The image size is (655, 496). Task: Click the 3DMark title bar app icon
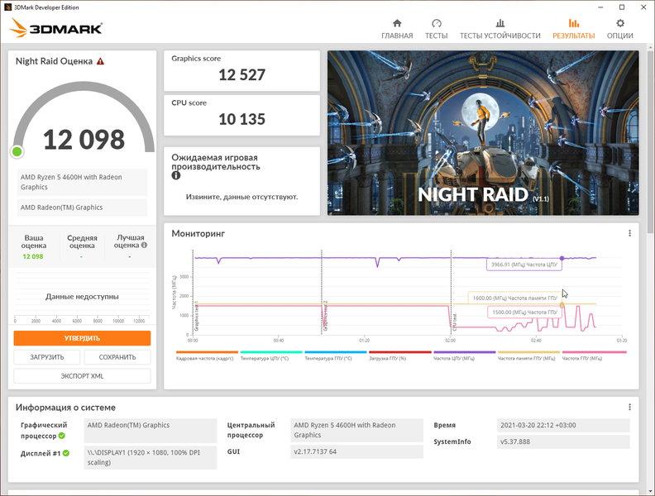click(7, 7)
